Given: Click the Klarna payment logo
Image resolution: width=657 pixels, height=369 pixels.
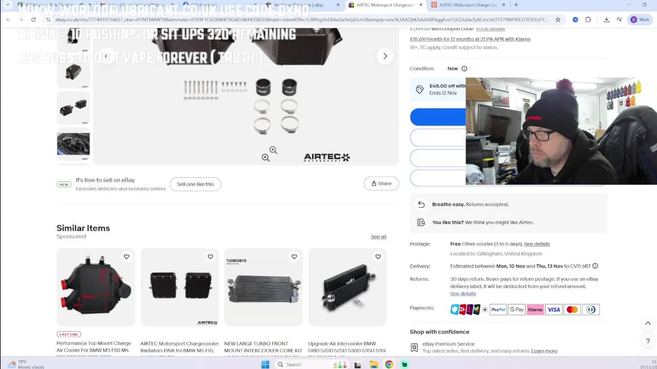Looking at the screenshot, I should pyautogui.click(x=535, y=310).
